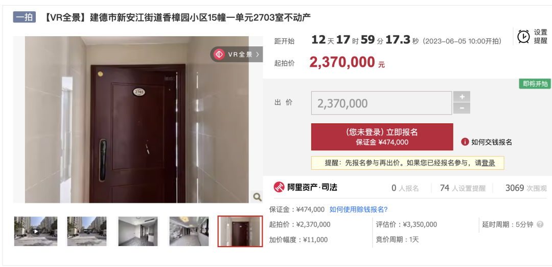The width and height of the screenshot is (552, 267).
Task: Click 如何交钱报名 help text
Action: tap(492, 142)
